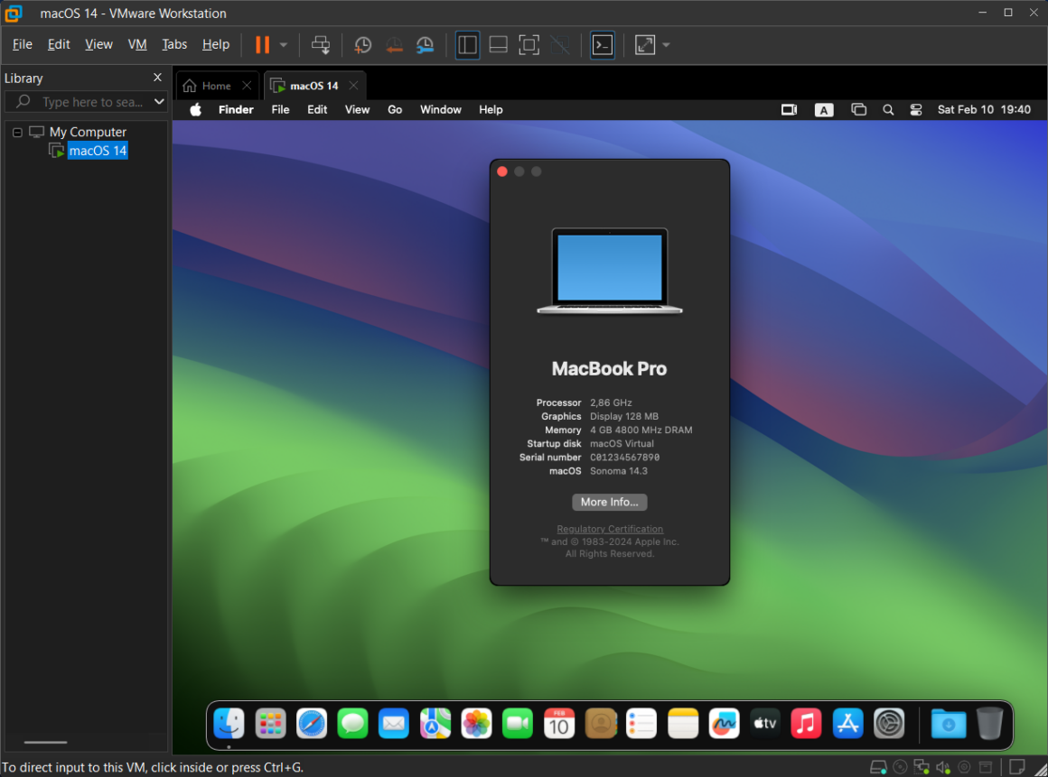
Task: Open the VMware Help menu
Action: click(216, 44)
